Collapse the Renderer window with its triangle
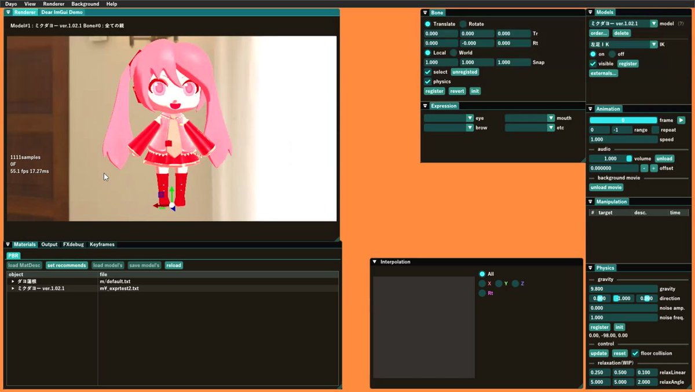This screenshot has width=695, height=392. [x=8, y=12]
